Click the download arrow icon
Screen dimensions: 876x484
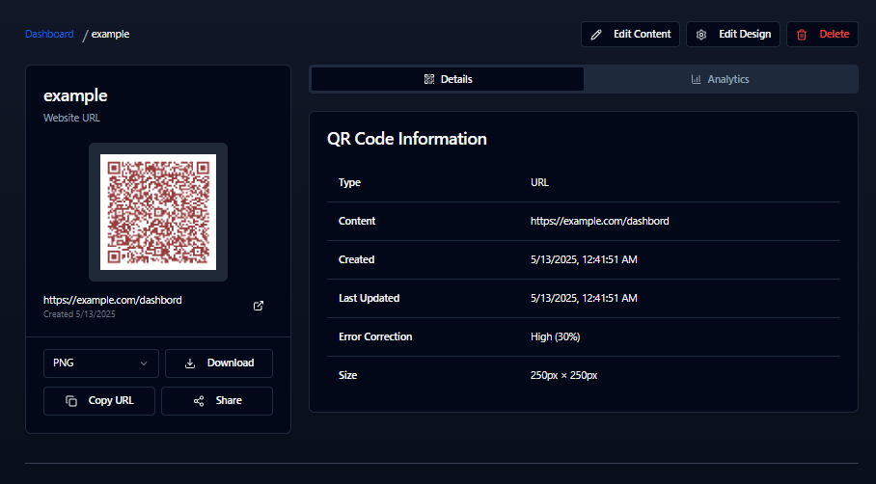point(190,363)
